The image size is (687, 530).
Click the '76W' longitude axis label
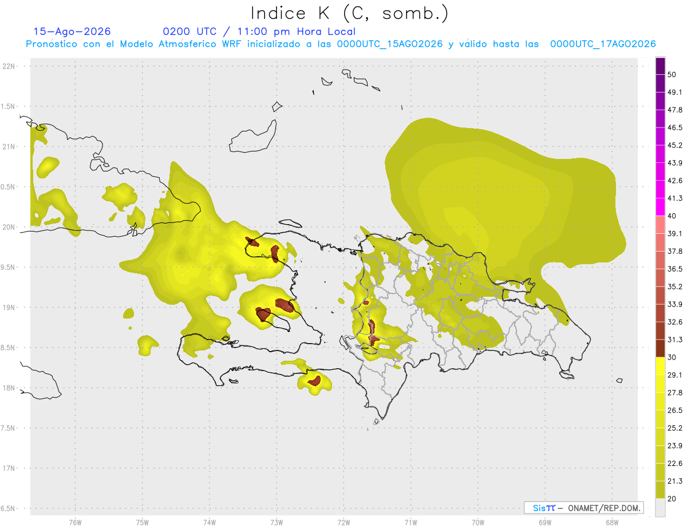click(x=75, y=522)
